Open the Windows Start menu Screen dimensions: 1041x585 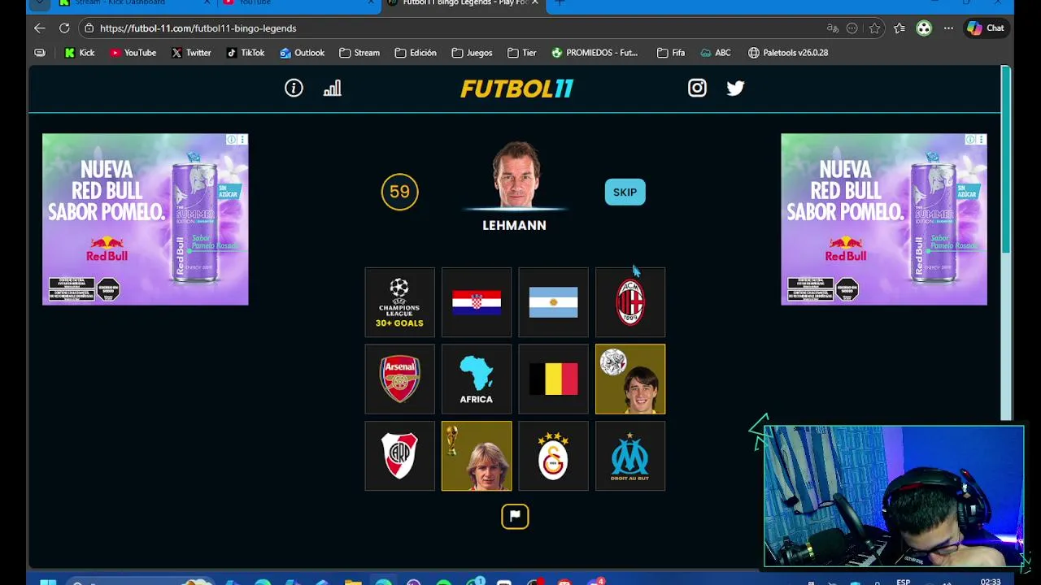pos(48,582)
